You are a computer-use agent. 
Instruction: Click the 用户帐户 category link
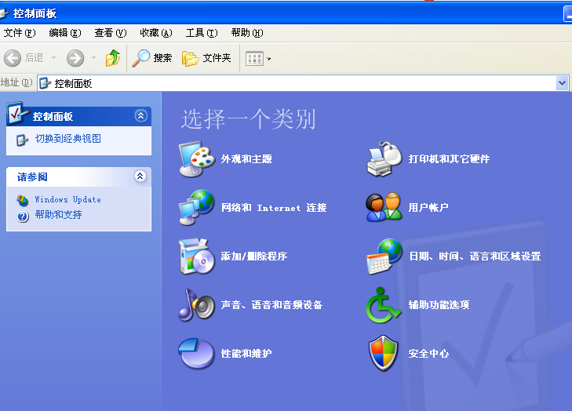[428, 208]
